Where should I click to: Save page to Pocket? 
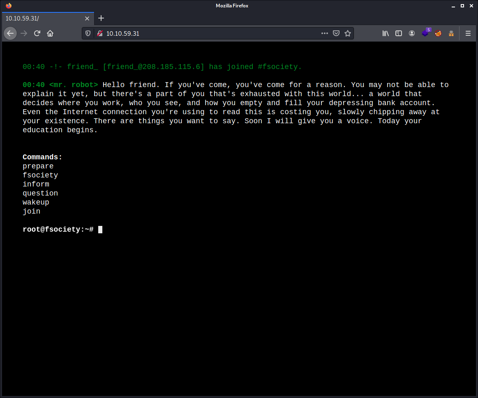tap(336, 34)
